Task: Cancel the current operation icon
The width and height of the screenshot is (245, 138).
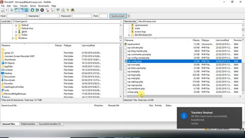Action: pyautogui.click(x=42, y=10)
